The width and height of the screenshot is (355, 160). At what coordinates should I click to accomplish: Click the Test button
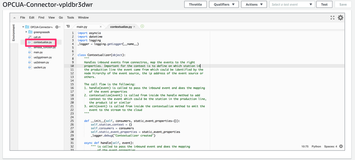coord(324,4)
